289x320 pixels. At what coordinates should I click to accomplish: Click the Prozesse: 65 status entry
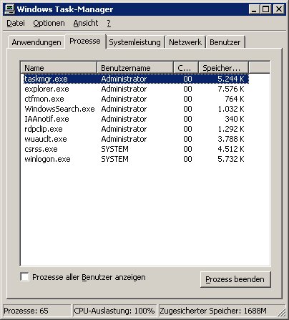[37, 311]
